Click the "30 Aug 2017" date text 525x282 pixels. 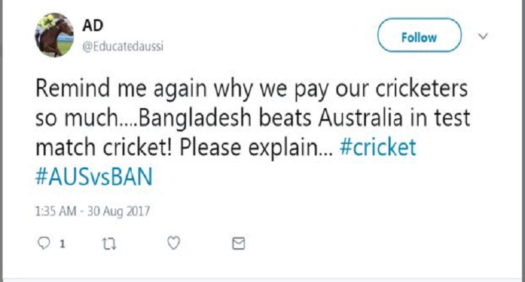[x=119, y=212]
